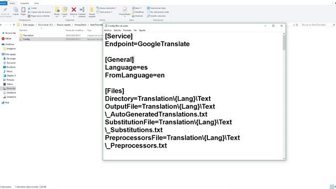
Task: Click Pegar acceso directo
Action: (x=39, y=16)
